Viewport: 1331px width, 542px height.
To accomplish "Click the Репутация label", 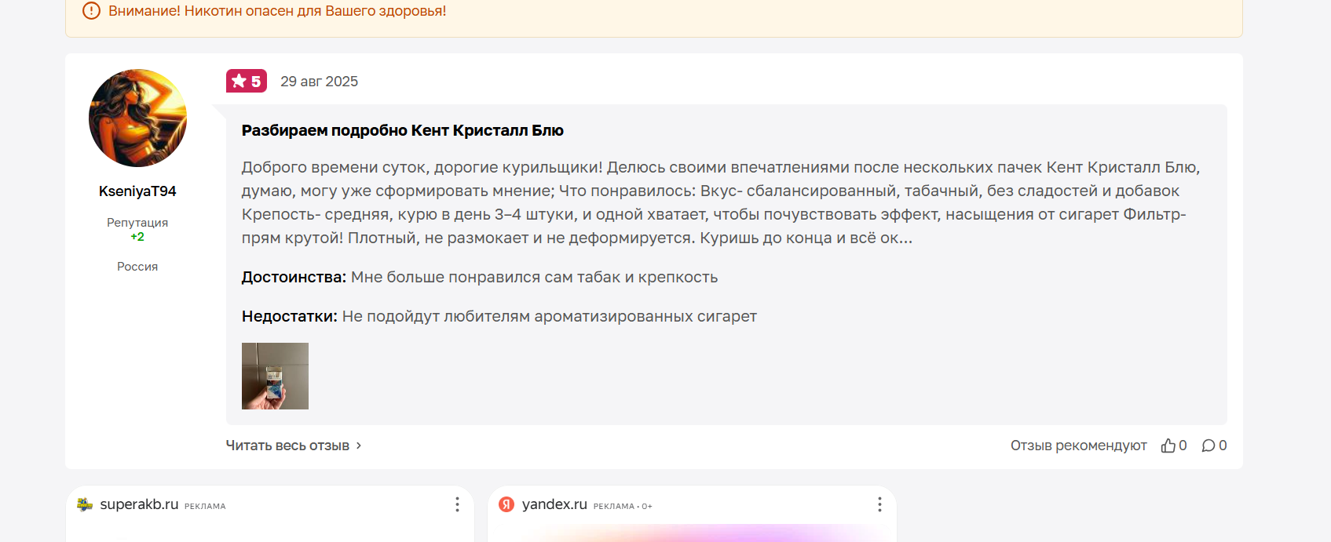I will tap(137, 223).
